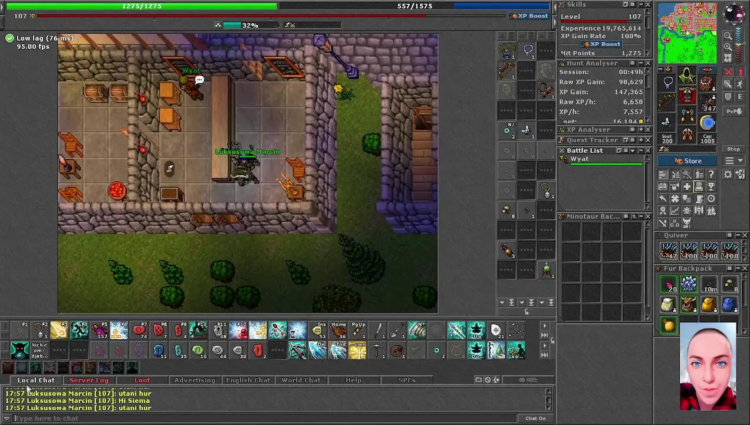Click the helmet equipment slot
Image resolution: width=750 pixels, height=425 pixels.
pos(687,75)
